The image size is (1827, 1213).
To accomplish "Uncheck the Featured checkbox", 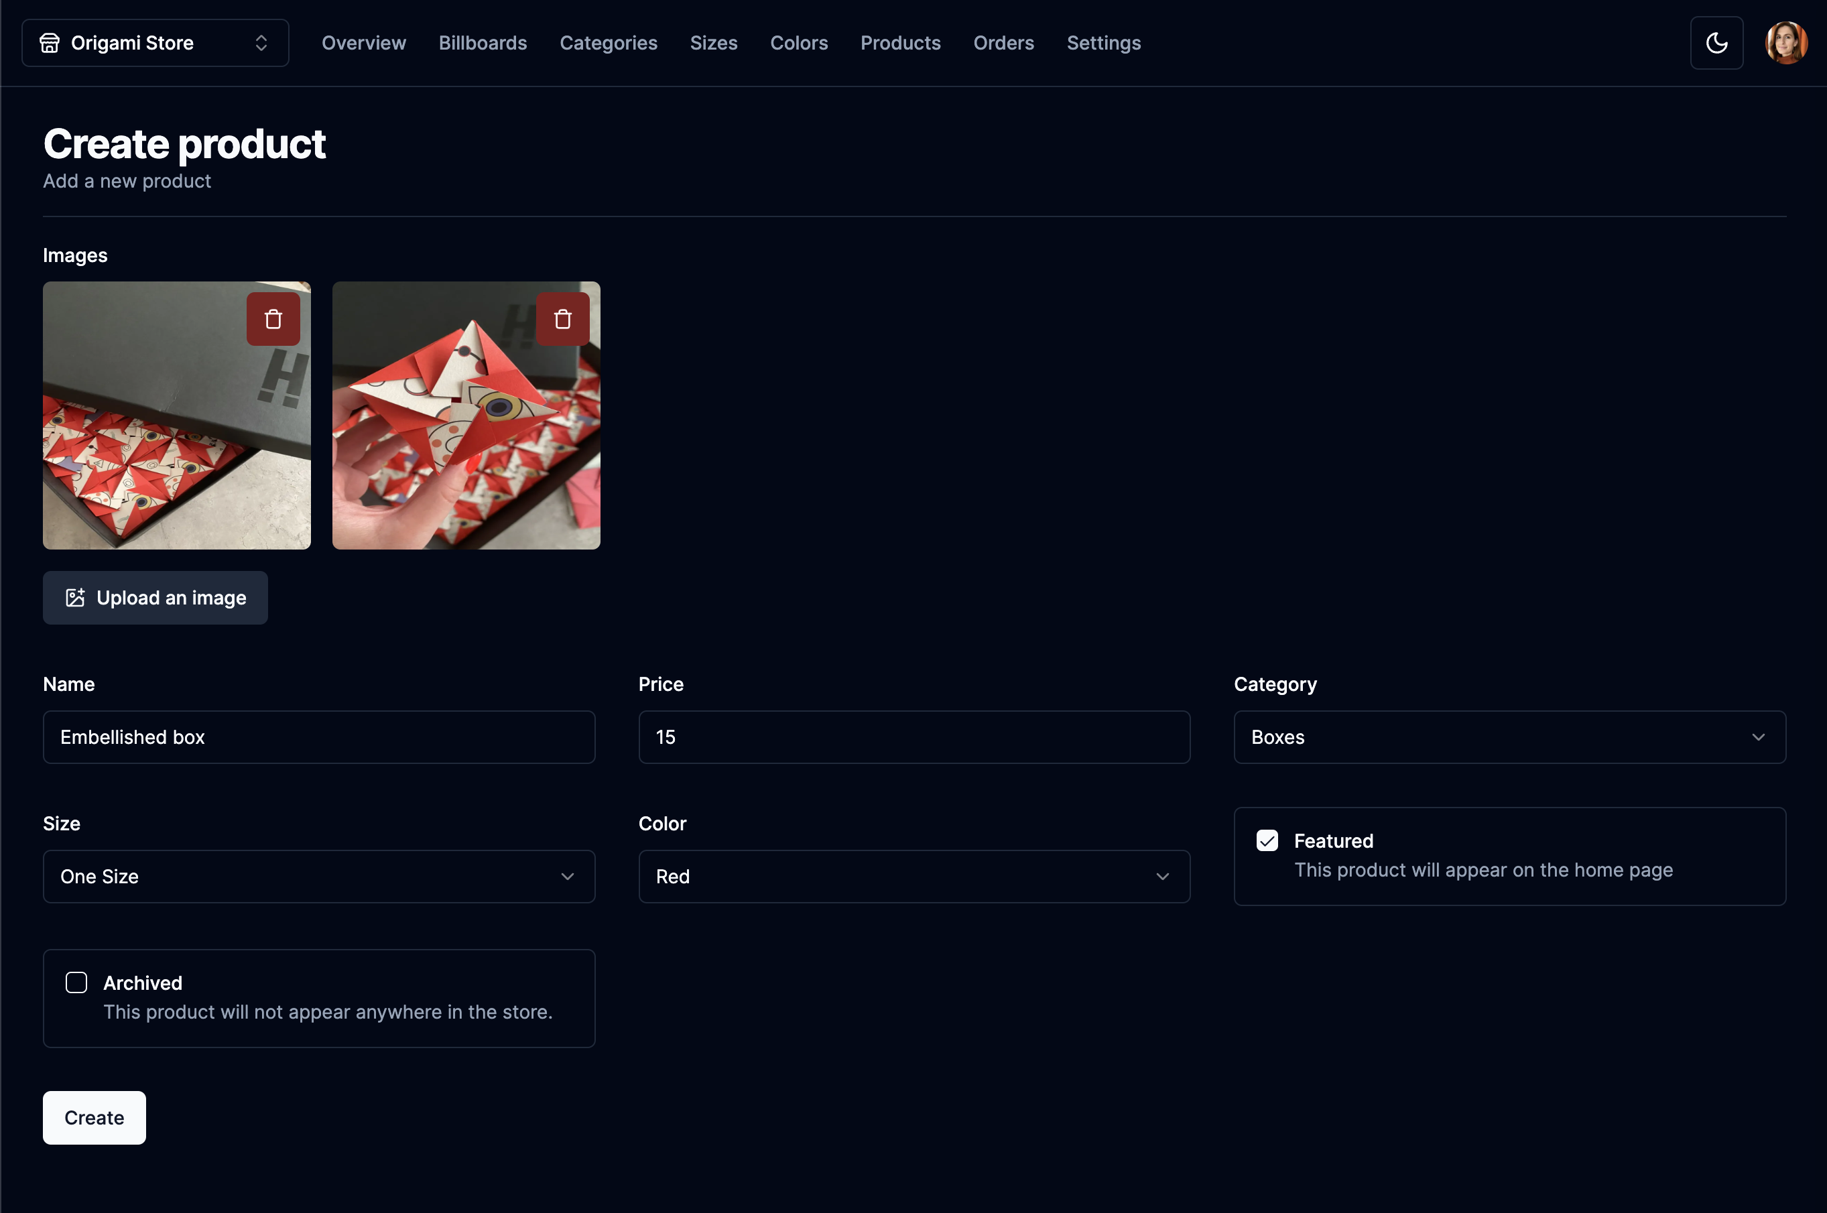I will (1266, 840).
